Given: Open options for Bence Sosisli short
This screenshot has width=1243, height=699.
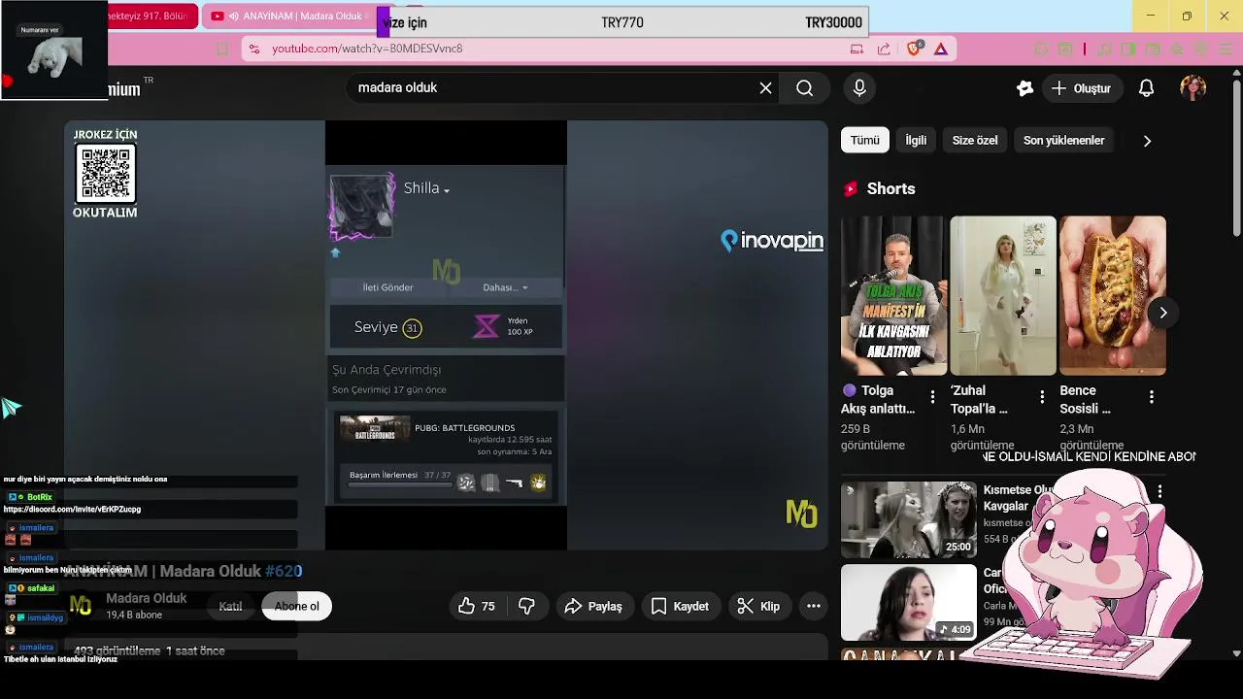Looking at the screenshot, I should [1152, 397].
